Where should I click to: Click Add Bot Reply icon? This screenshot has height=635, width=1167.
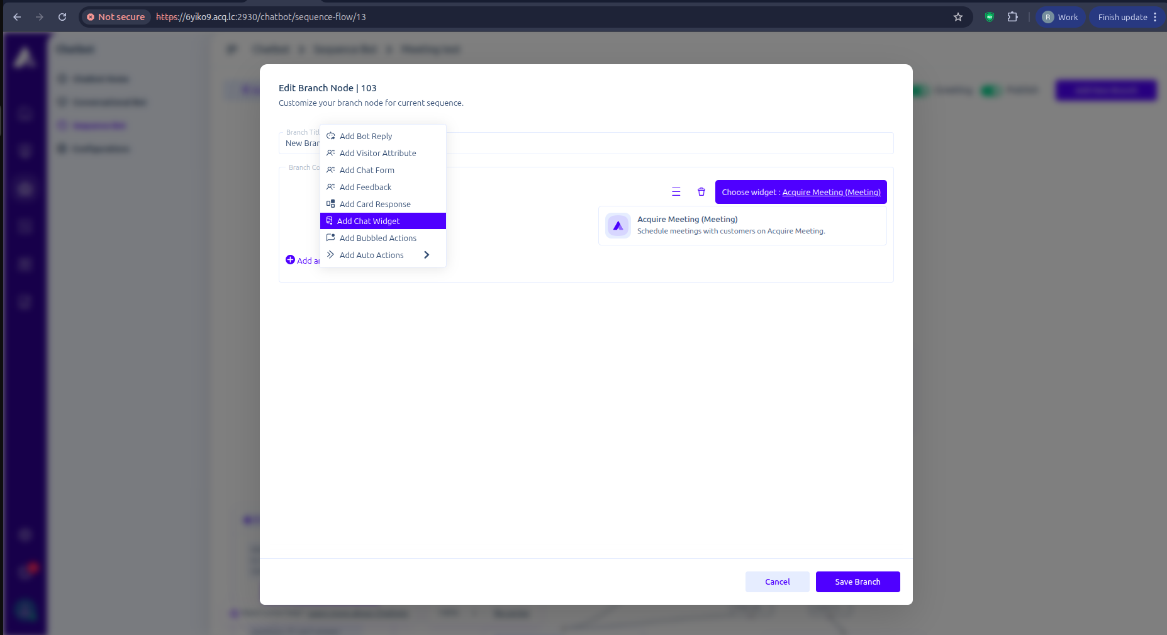(x=330, y=136)
